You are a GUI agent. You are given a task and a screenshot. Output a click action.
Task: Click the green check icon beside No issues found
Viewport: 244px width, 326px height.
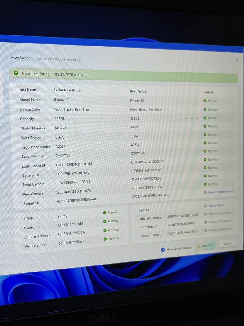pos(16,73)
